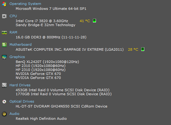
Task: Click the Hard Drives disk icon
Action: click(x=4, y=85)
